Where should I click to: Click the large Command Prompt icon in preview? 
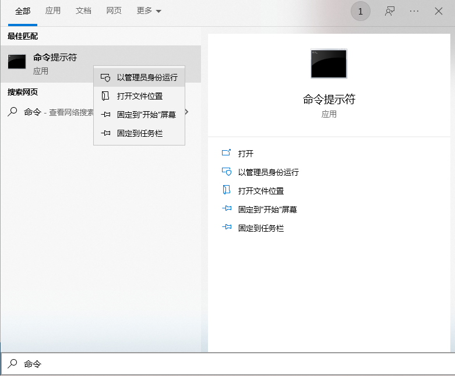329,64
